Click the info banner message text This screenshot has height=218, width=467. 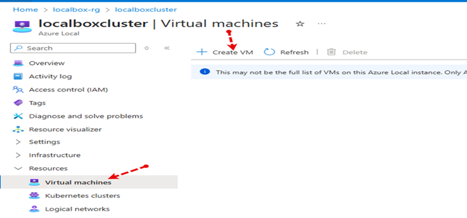pyautogui.click(x=342, y=72)
